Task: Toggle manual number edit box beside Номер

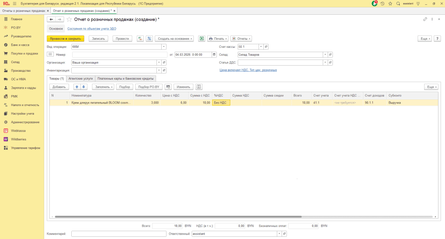Action: (50, 54)
